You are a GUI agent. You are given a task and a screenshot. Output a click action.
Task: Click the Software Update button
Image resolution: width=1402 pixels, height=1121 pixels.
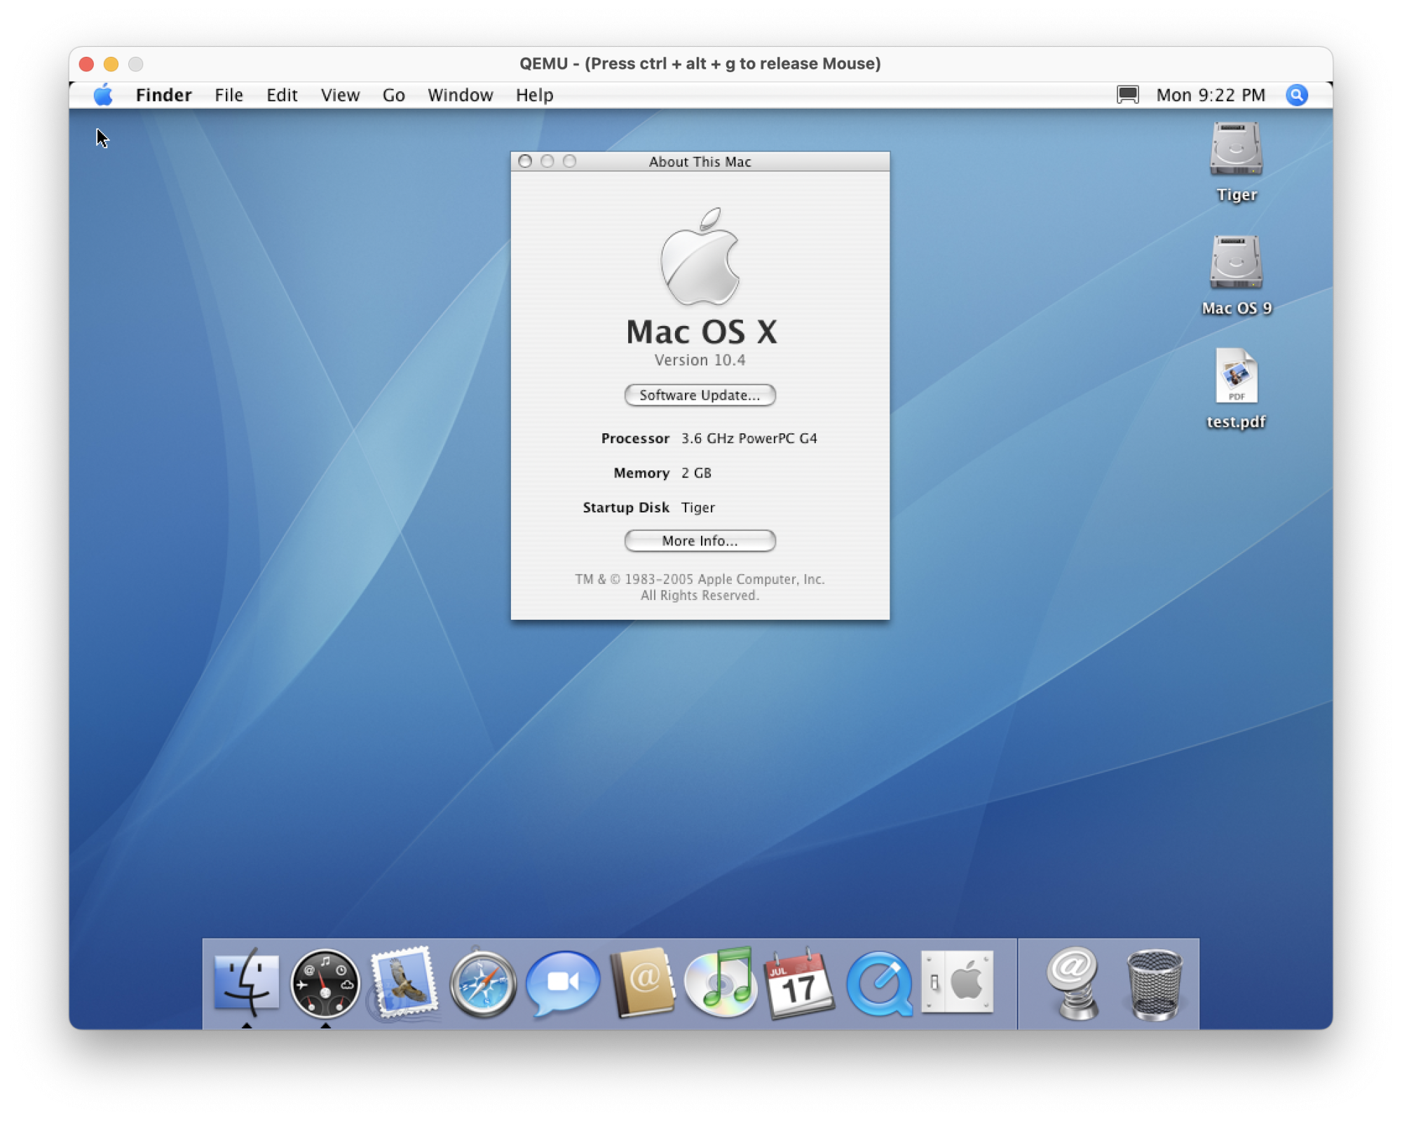point(699,395)
